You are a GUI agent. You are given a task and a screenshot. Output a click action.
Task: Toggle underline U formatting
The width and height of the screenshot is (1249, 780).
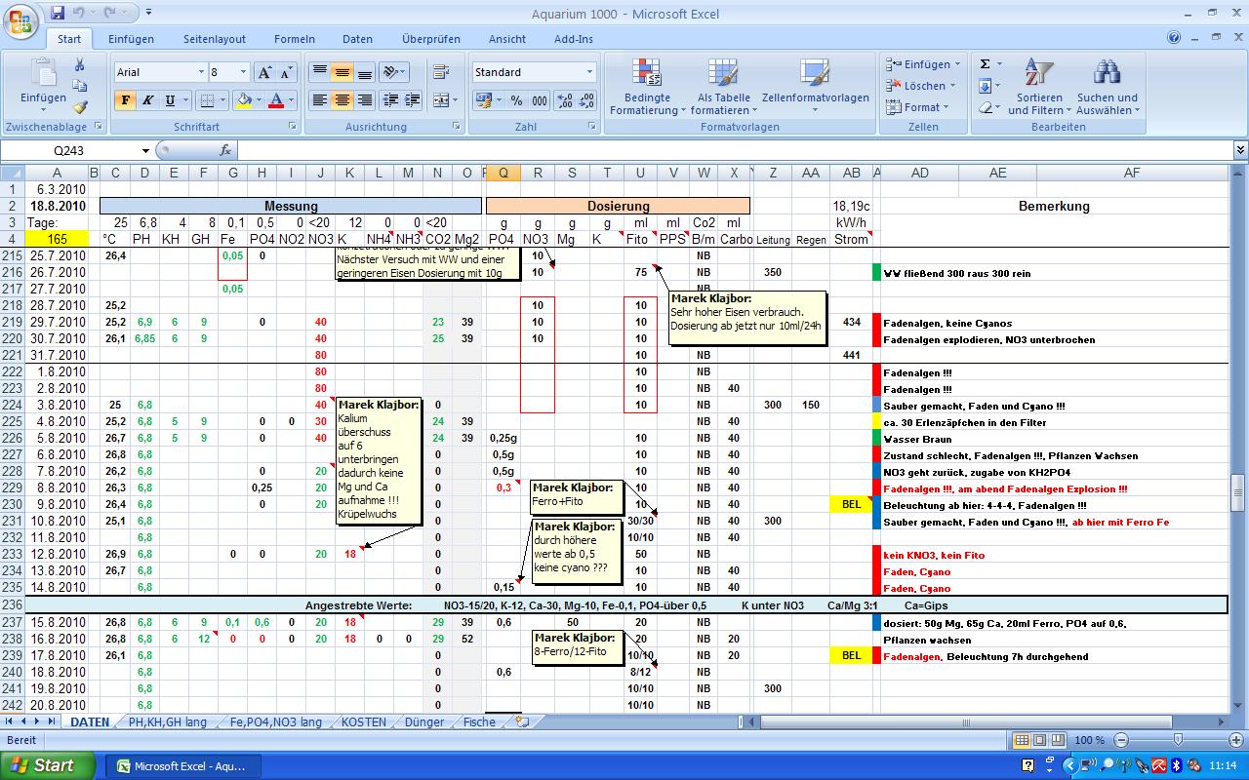click(x=170, y=99)
